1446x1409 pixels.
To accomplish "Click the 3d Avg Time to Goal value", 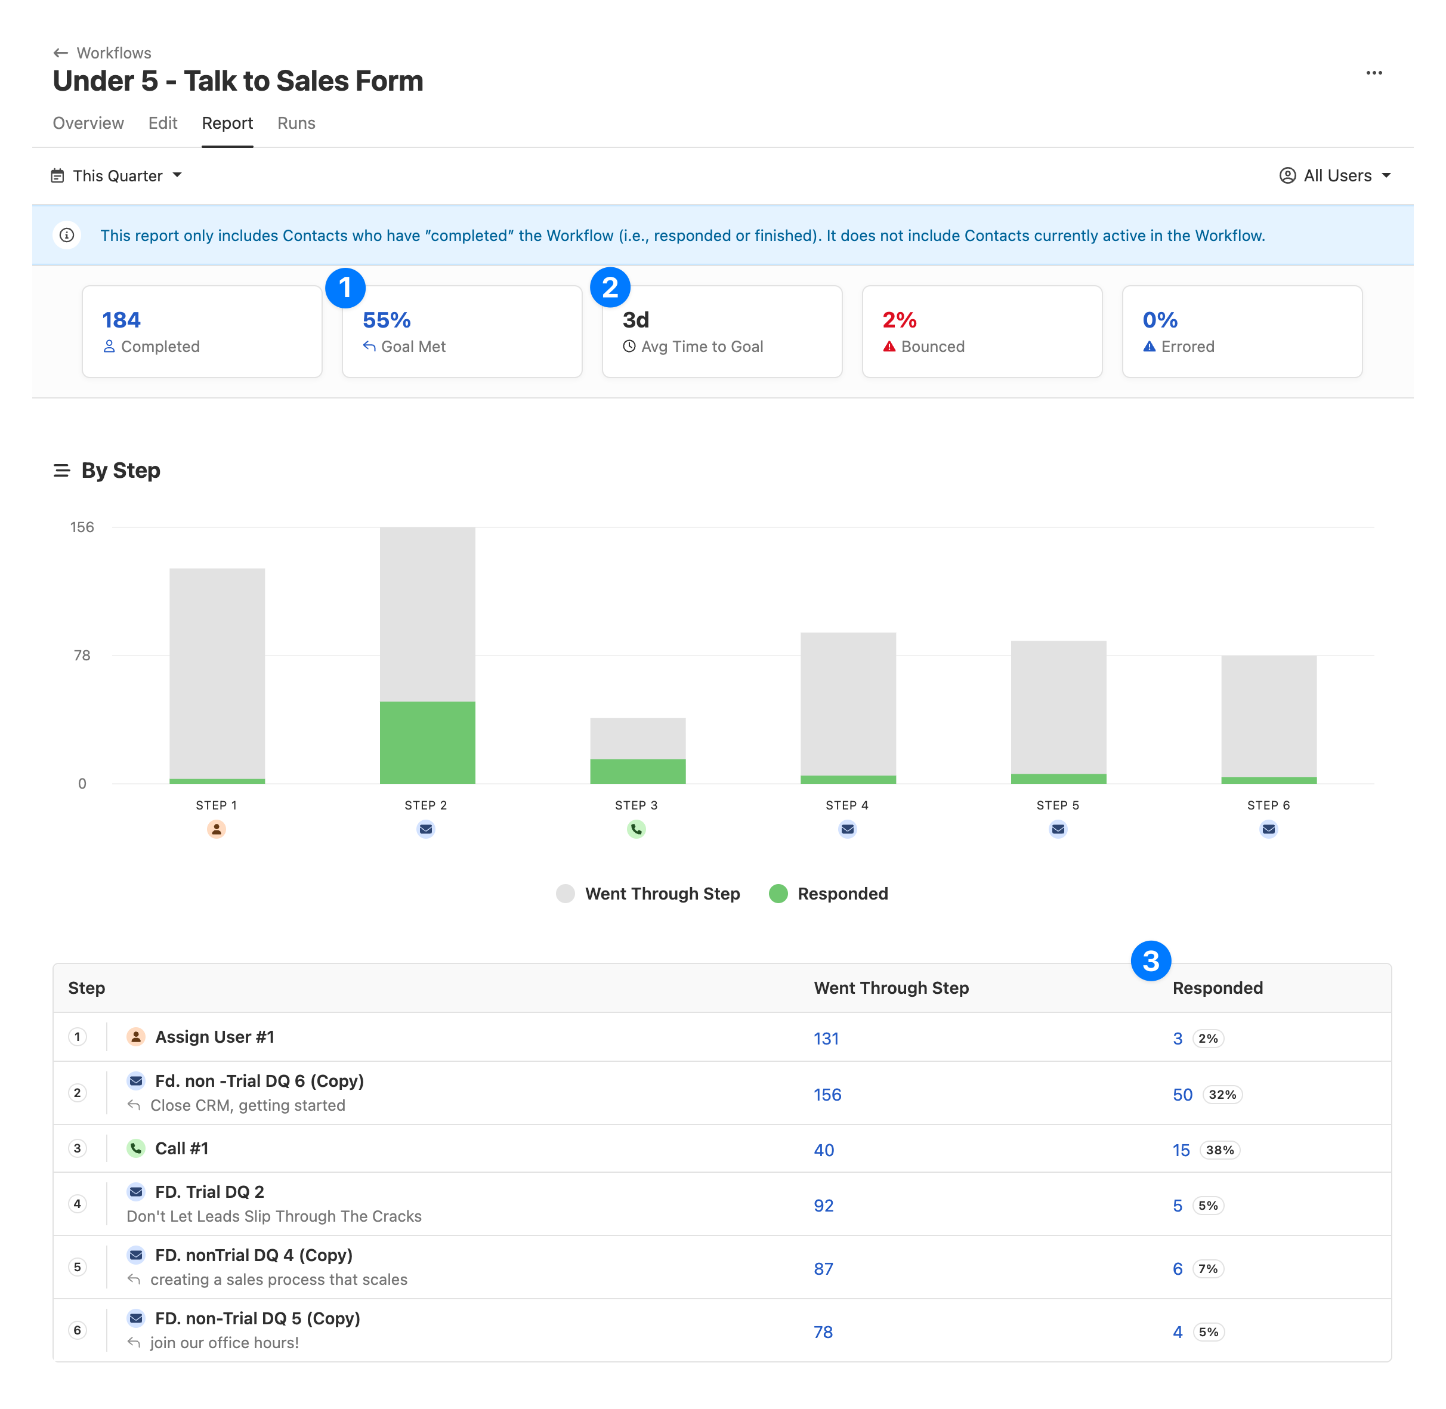I will click(635, 320).
